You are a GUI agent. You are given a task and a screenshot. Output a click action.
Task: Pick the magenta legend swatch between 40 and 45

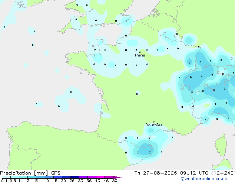pyautogui.click(x=100, y=177)
